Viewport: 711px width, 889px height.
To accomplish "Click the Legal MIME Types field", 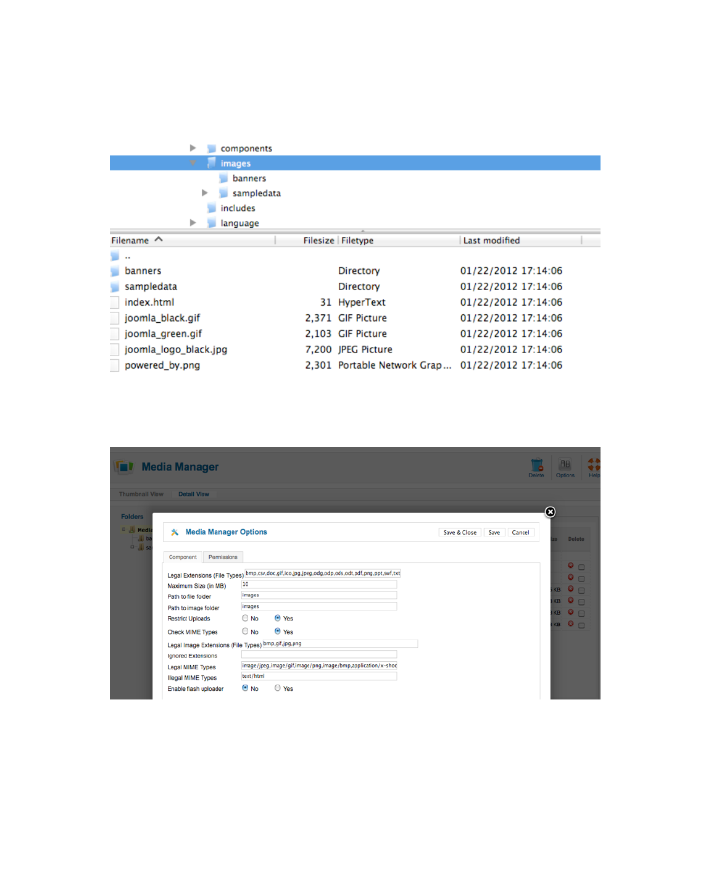I will tap(319, 666).
